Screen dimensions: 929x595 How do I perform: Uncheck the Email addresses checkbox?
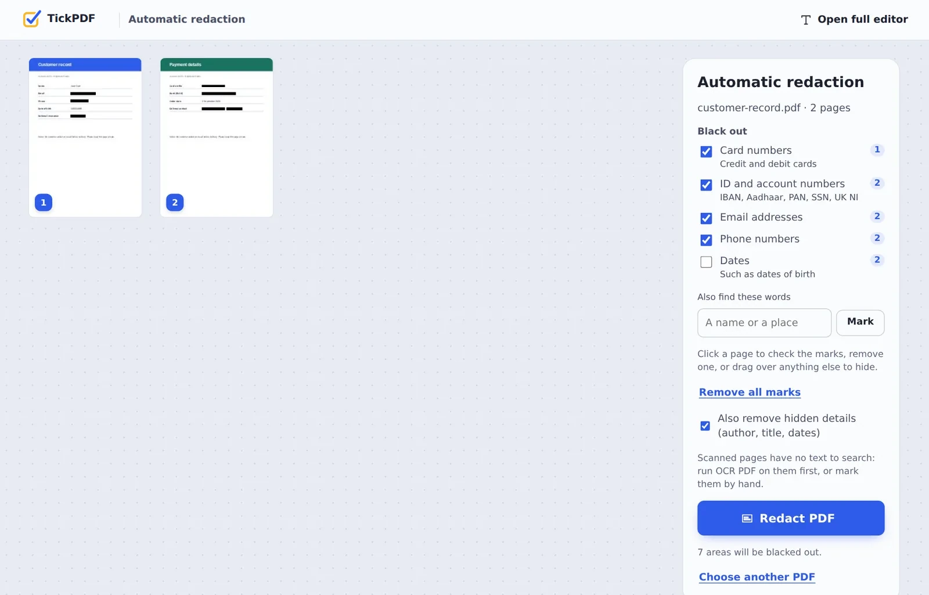[706, 218]
